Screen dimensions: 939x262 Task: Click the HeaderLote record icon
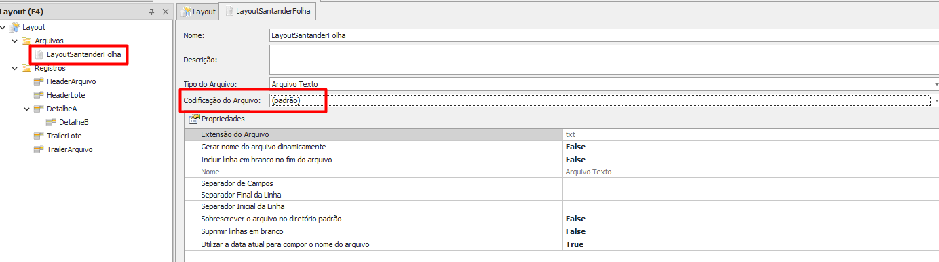[x=39, y=95]
